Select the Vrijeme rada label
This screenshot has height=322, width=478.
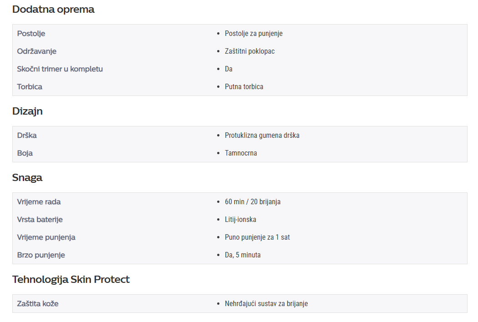pyautogui.click(x=39, y=202)
